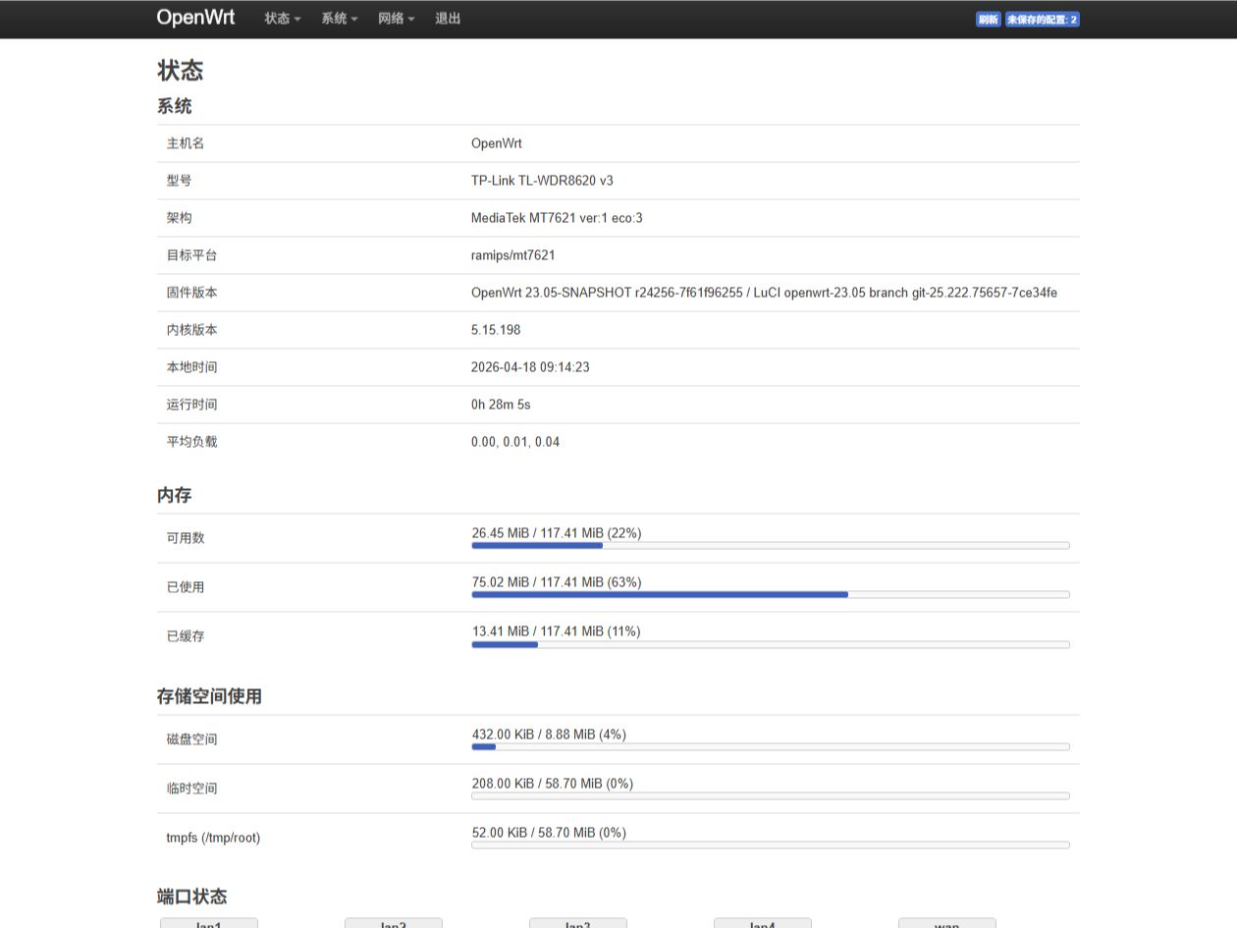Click the 磁盘空间 usage progress bar
1237x928 pixels.
(771, 746)
